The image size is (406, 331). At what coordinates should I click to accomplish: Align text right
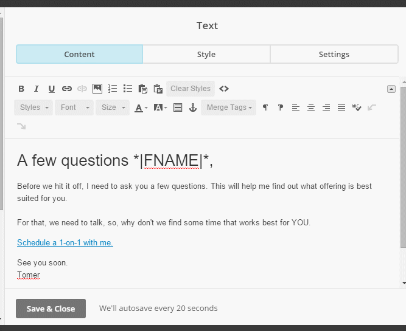tap(326, 107)
